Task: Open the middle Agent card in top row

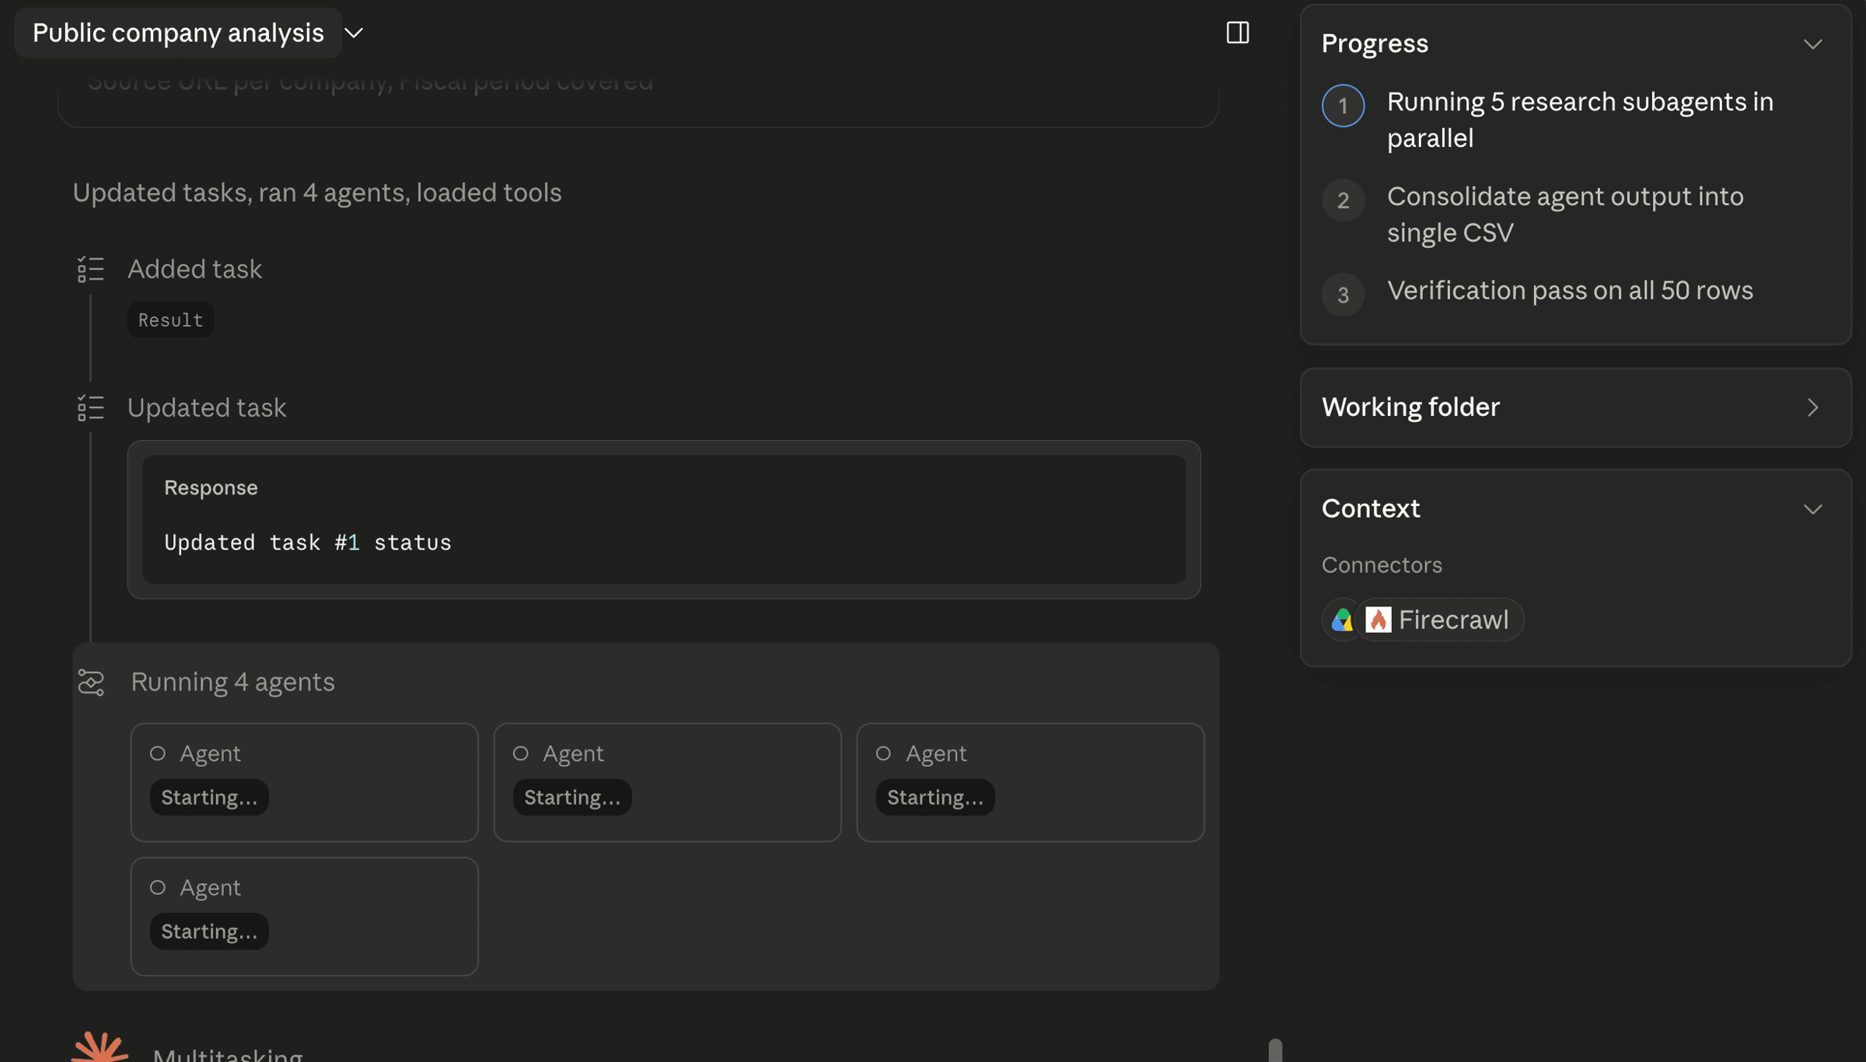Action: point(667,782)
